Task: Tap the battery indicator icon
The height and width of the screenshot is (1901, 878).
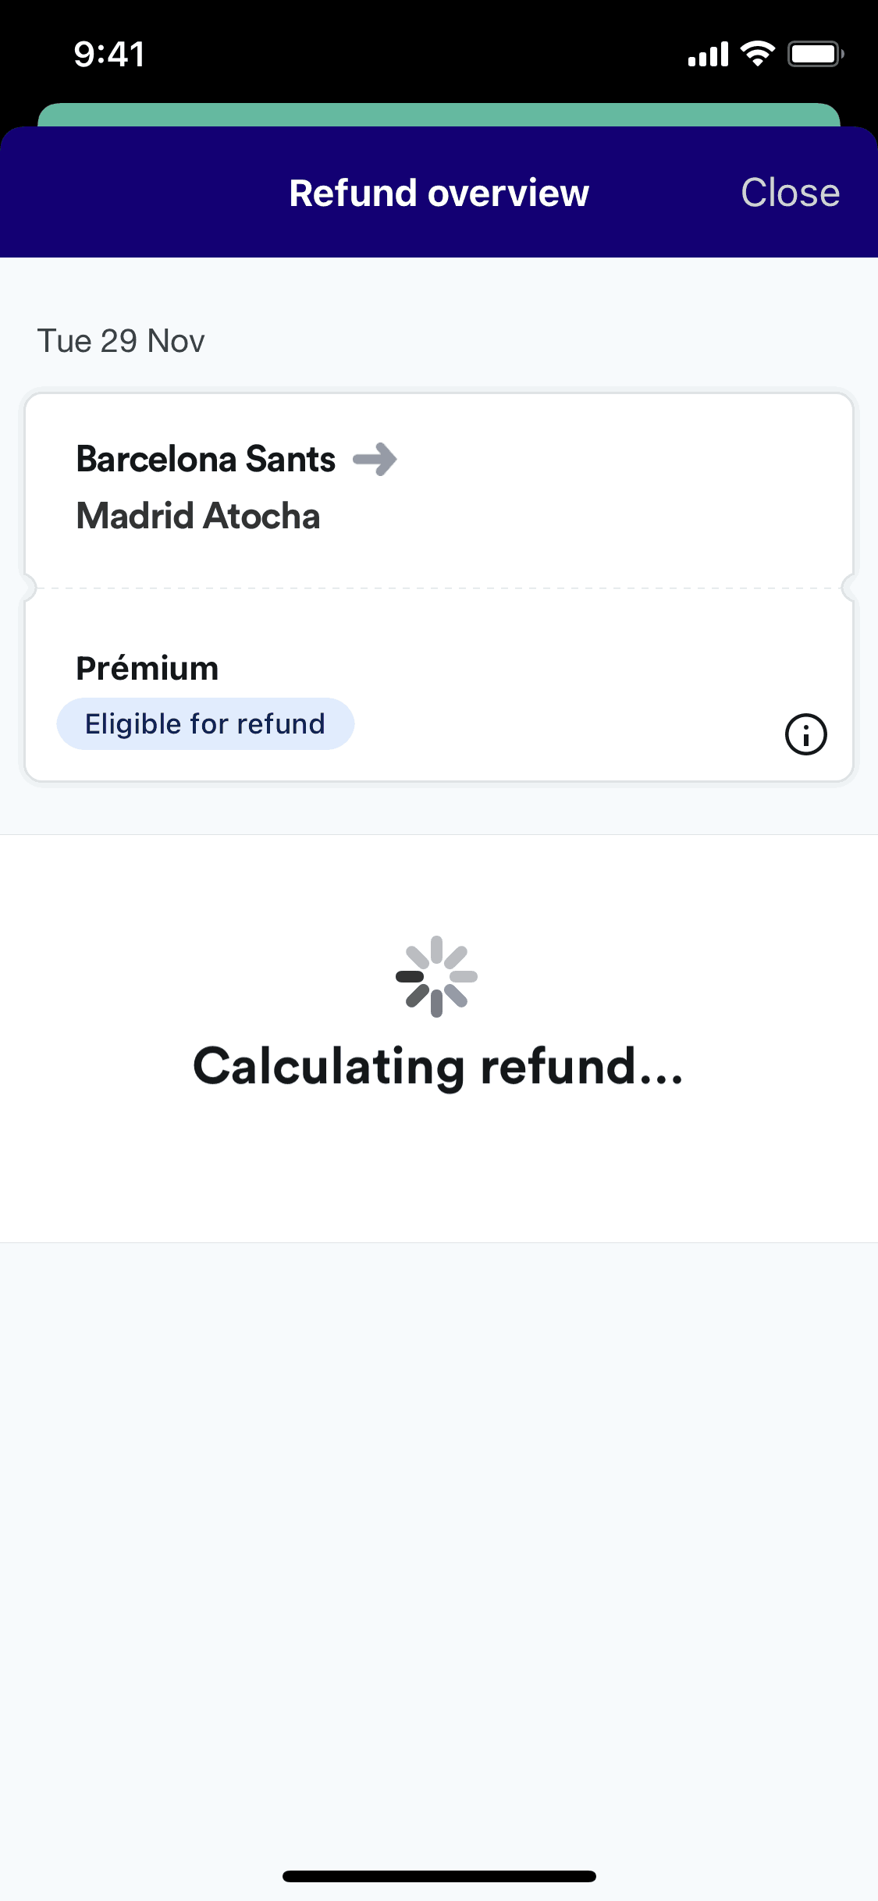Action: tap(815, 54)
